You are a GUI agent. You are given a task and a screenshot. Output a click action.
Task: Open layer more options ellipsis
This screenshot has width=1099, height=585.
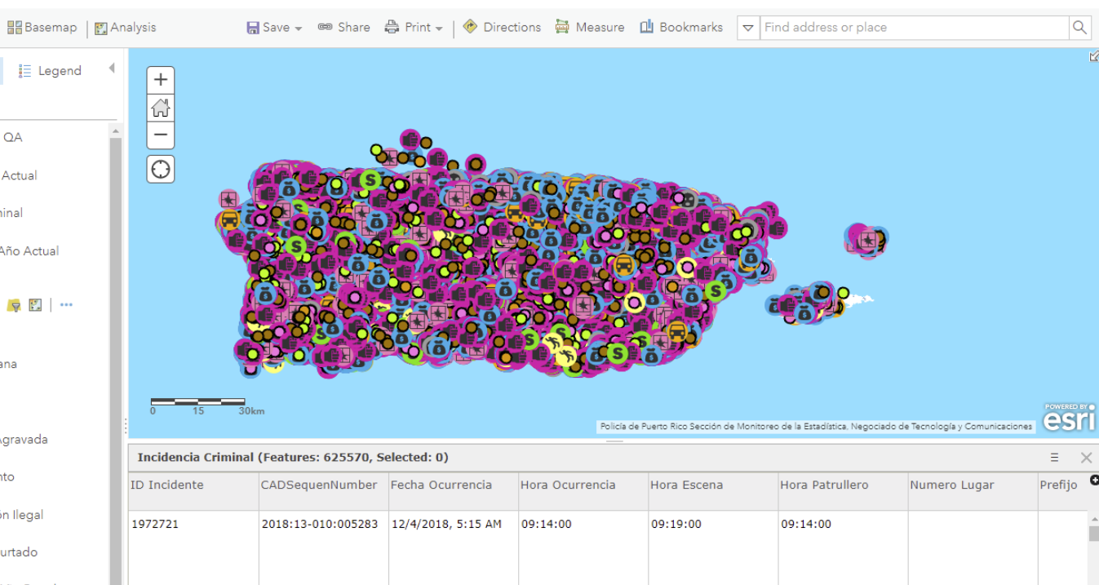pos(66,305)
